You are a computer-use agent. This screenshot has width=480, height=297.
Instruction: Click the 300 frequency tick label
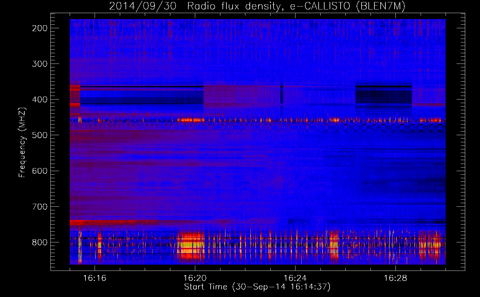point(40,64)
